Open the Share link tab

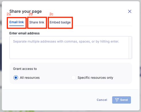click(x=37, y=22)
